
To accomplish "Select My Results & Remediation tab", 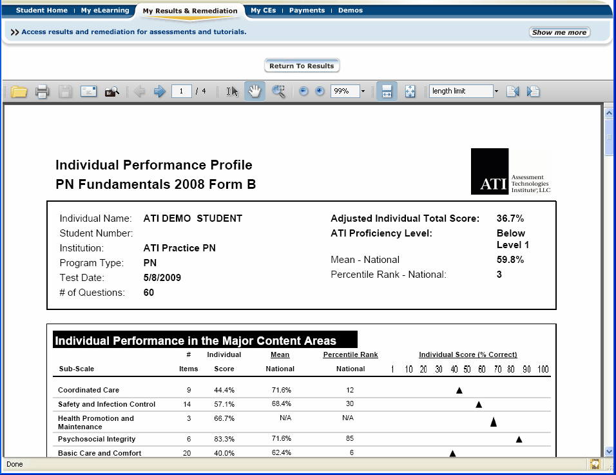I will [x=190, y=11].
